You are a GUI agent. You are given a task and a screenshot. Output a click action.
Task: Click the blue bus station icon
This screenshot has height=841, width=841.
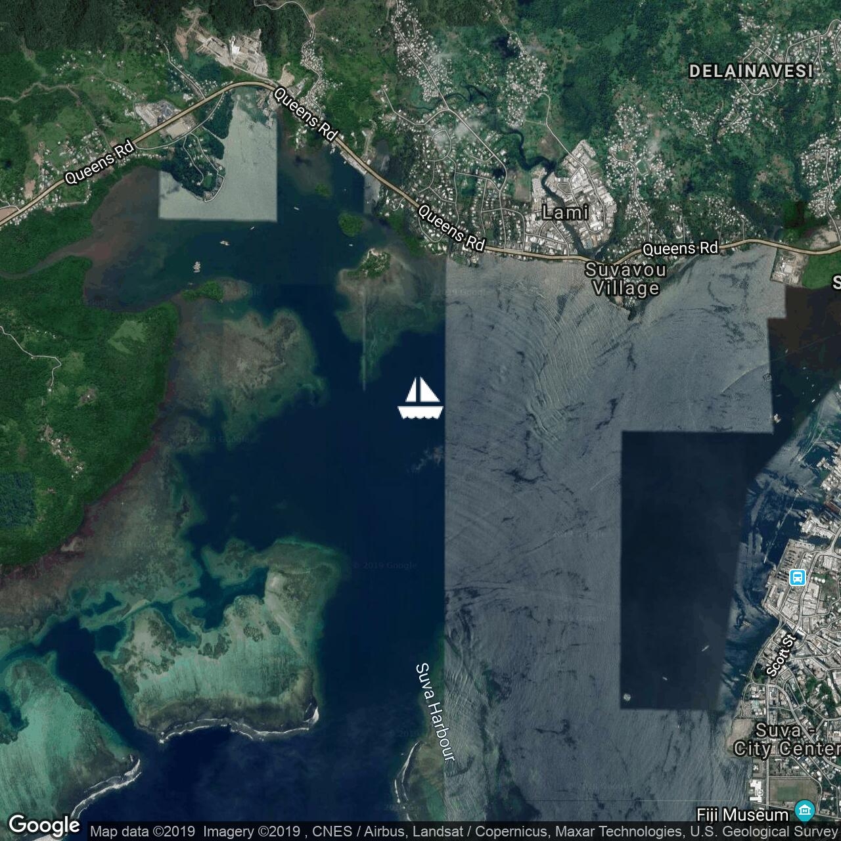click(797, 578)
